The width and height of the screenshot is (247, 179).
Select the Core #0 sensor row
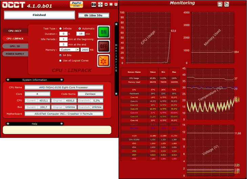click(x=150, y=97)
